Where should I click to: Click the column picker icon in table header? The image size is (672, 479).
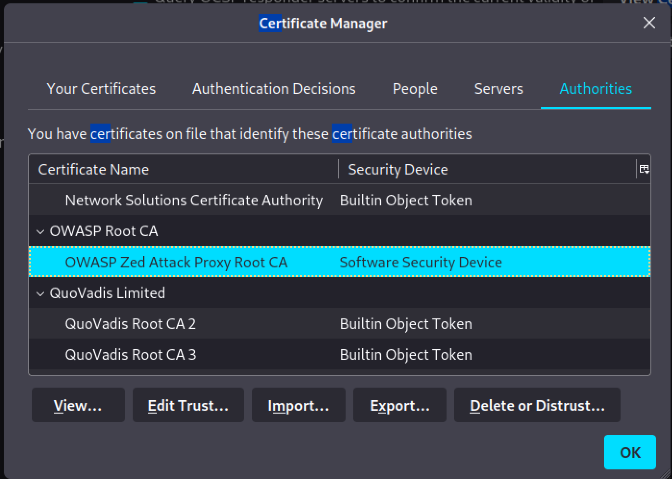point(644,169)
